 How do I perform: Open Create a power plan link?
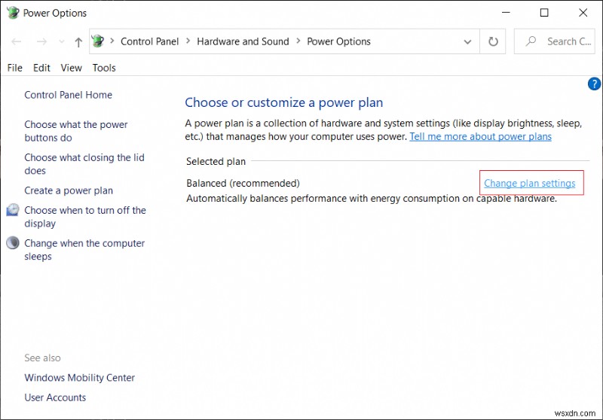(69, 190)
